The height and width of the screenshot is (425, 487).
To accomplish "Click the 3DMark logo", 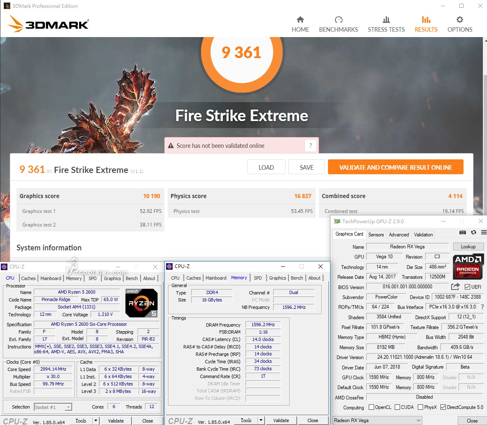I will tap(48, 23).
